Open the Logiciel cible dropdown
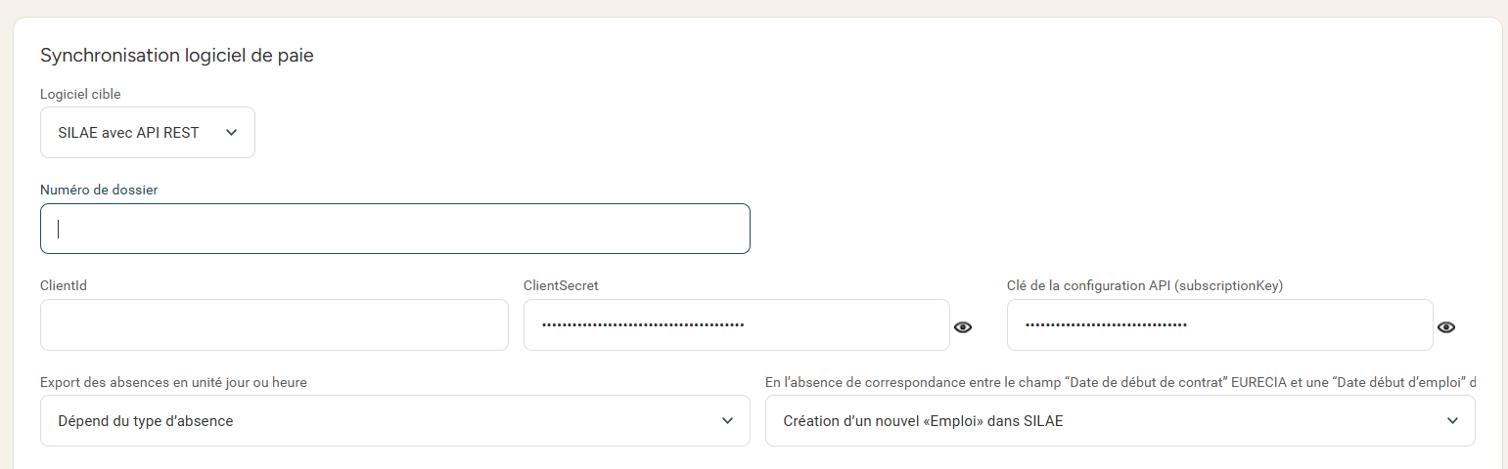Viewport: 1508px width, 469px height. [148, 133]
